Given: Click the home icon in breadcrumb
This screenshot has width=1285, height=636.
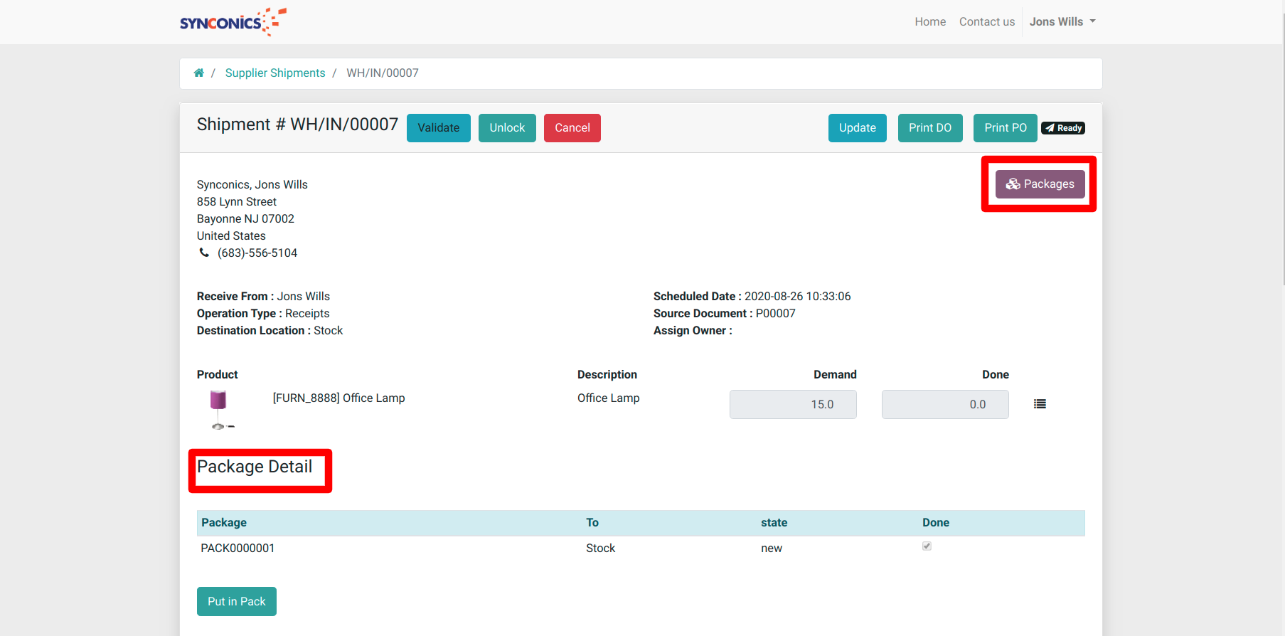Looking at the screenshot, I should point(199,73).
